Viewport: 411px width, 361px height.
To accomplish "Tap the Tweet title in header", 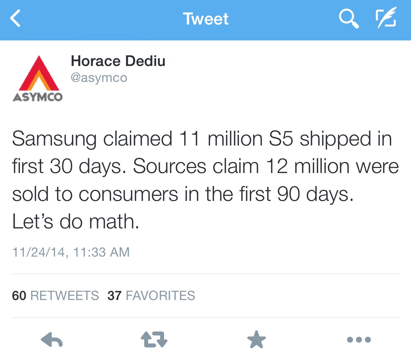I will tap(206, 19).
